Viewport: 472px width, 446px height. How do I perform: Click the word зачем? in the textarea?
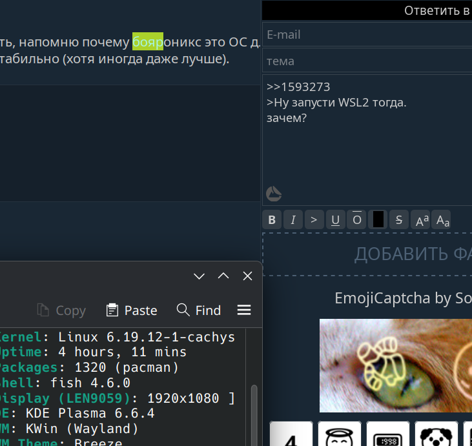coord(287,118)
